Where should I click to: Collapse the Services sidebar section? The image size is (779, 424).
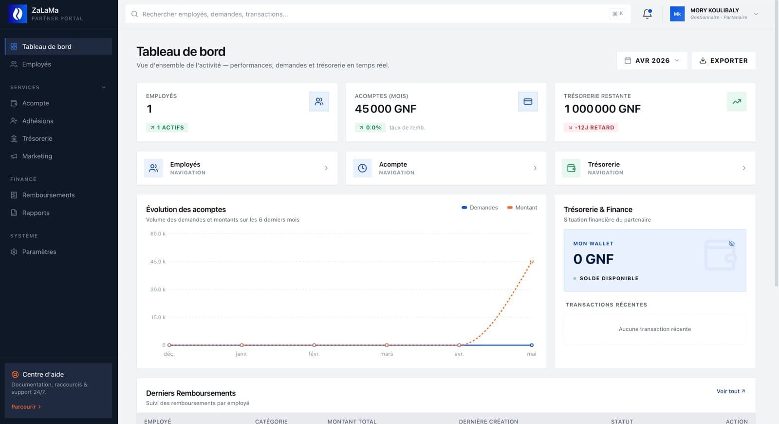[x=104, y=88]
